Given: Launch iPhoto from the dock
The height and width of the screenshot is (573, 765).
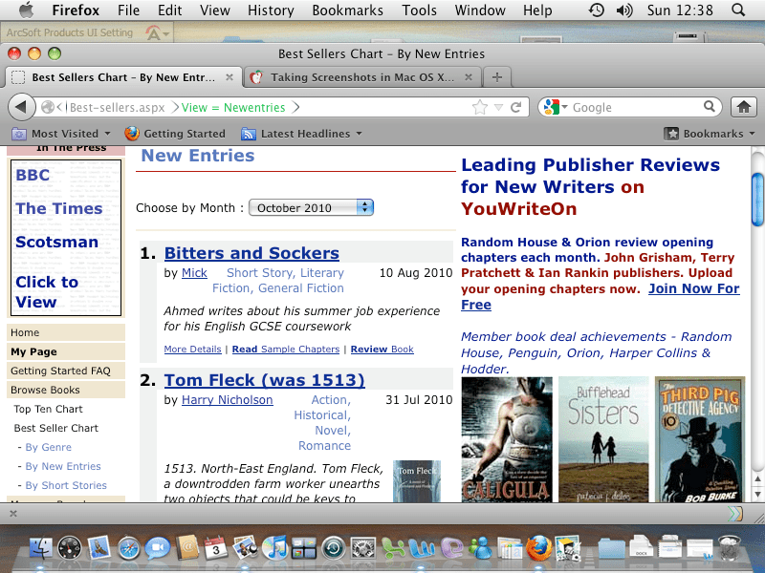Looking at the screenshot, I should tap(246, 547).
